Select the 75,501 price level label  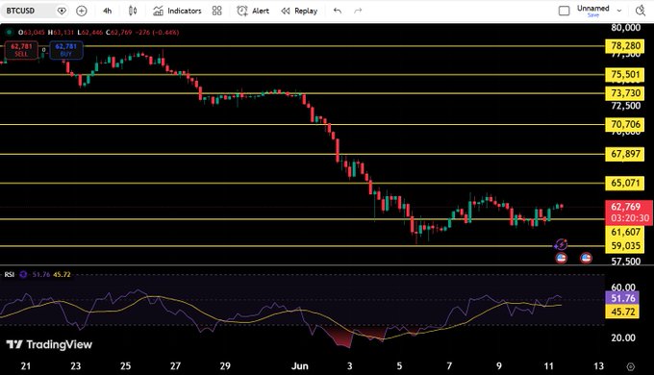click(625, 75)
